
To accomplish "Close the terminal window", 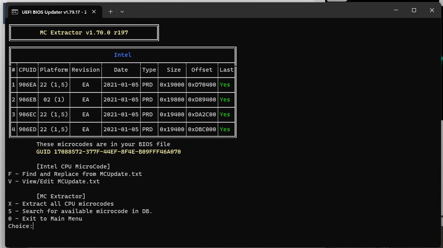I will pyautogui.click(x=432, y=10).
